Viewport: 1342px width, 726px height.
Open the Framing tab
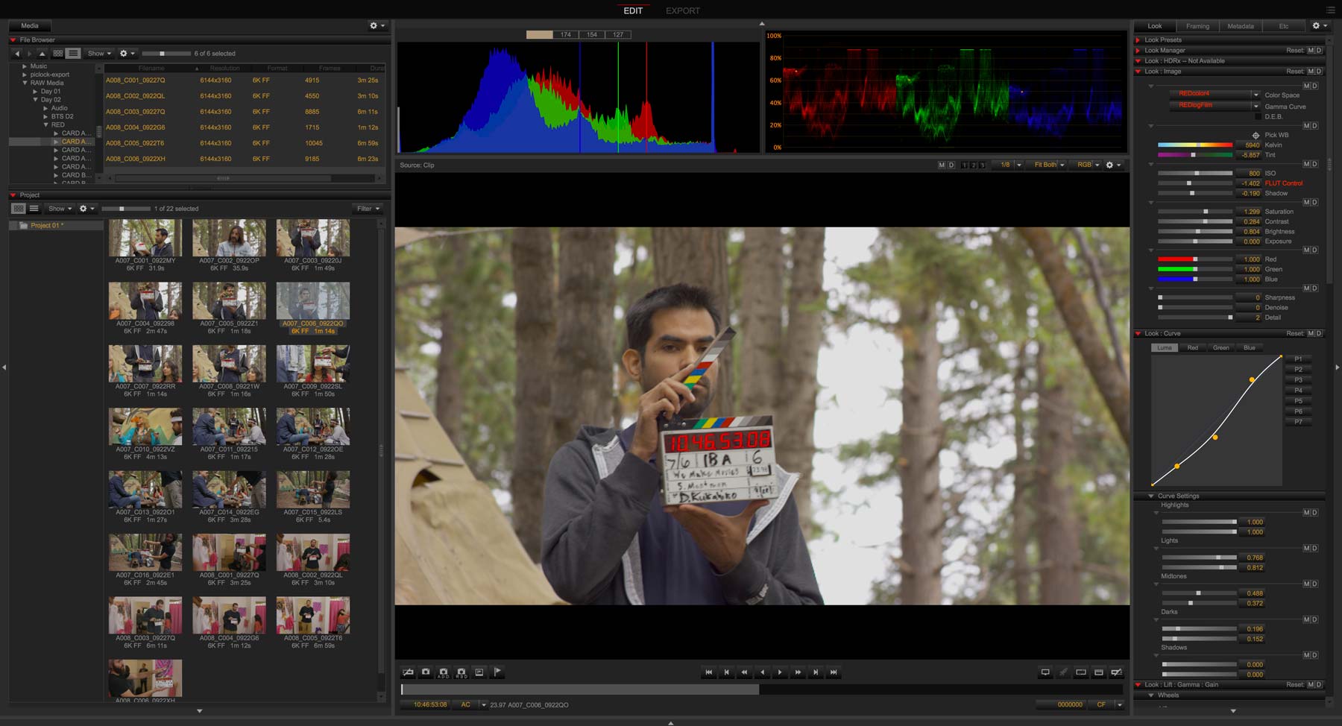coord(1197,26)
